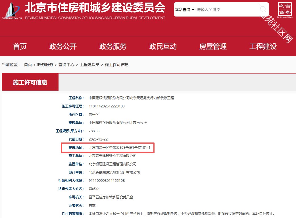Select 房屋管理 navigation item
Viewport: 296px width, 218px height.
pyautogui.click(x=213, y=46)
